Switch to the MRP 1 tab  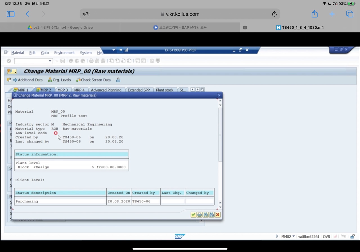pos(21,90)
